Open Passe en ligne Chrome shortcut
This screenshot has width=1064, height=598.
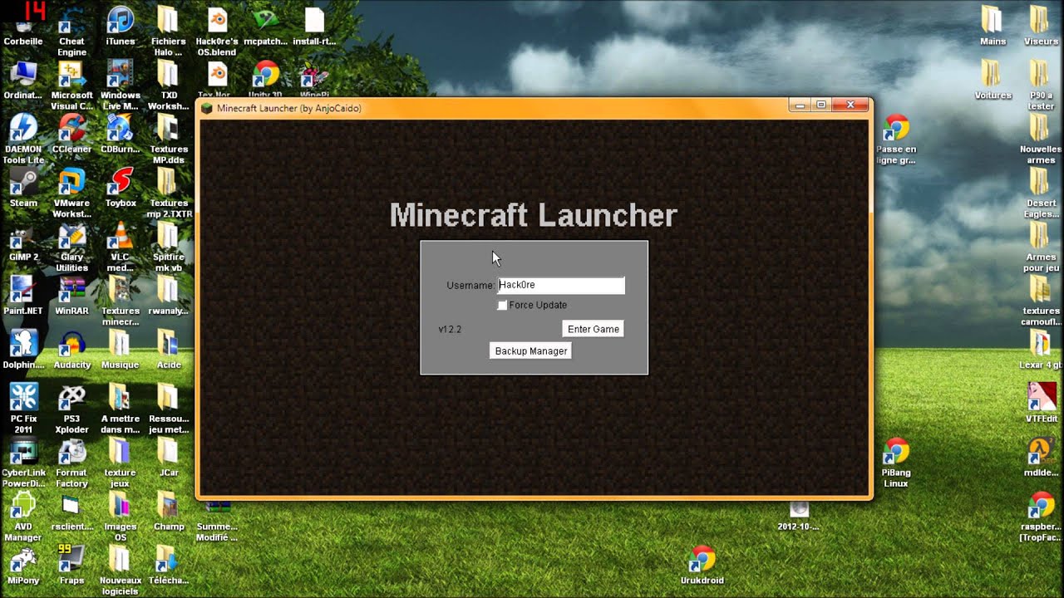coord(895,139)
